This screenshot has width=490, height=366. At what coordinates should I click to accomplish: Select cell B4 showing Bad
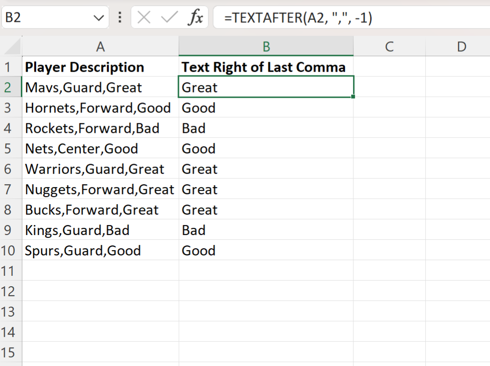point(266,128)
